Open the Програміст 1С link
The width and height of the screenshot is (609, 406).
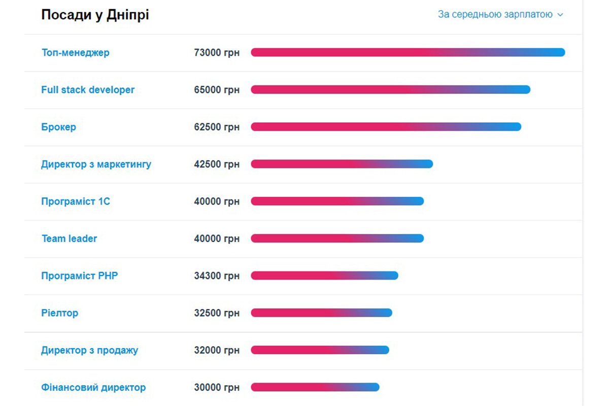click(x=75, y=201)
